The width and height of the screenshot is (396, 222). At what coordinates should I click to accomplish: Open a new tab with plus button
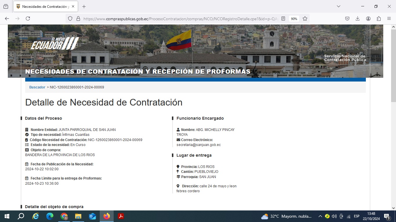(84, 7)
